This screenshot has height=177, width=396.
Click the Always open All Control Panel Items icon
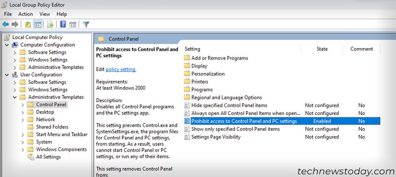pyautogui.click(x=187, y=113)
